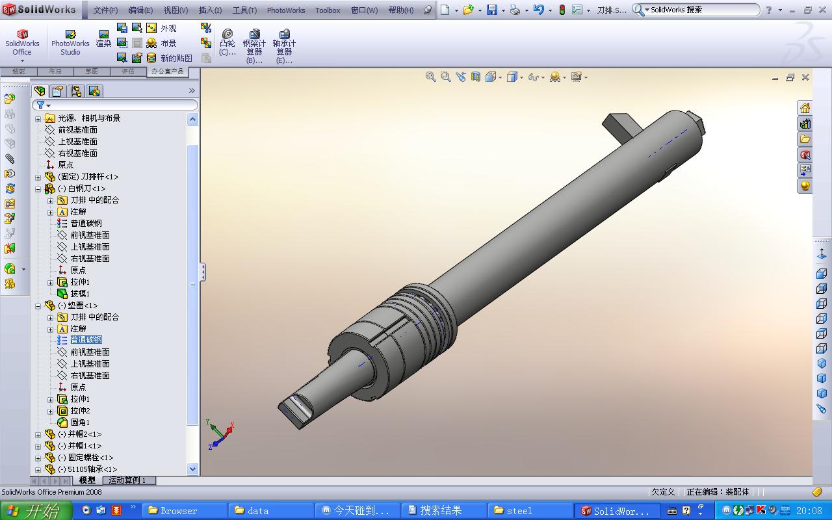Collapse the (-) 垫圈<1> component
This screenshot has height=520, width=832.
[x=38, y=305]
